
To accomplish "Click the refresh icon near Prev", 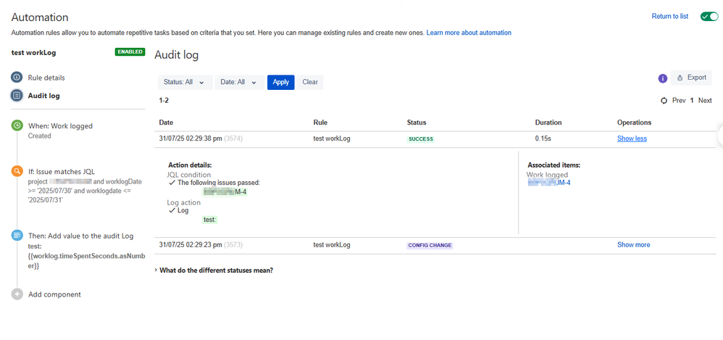I will 664,101.
